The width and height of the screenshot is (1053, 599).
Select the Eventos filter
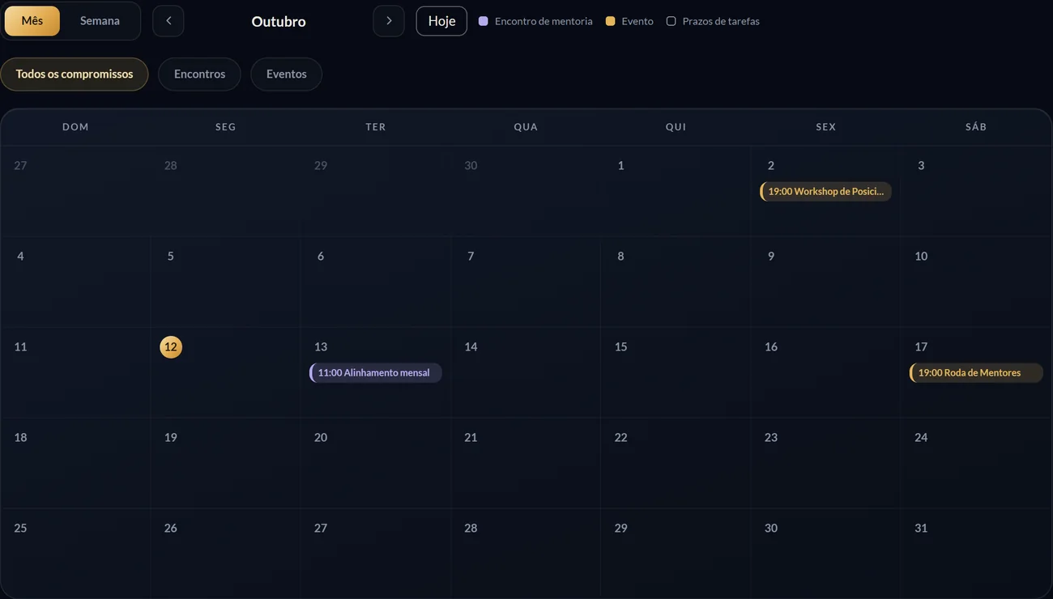287,74
